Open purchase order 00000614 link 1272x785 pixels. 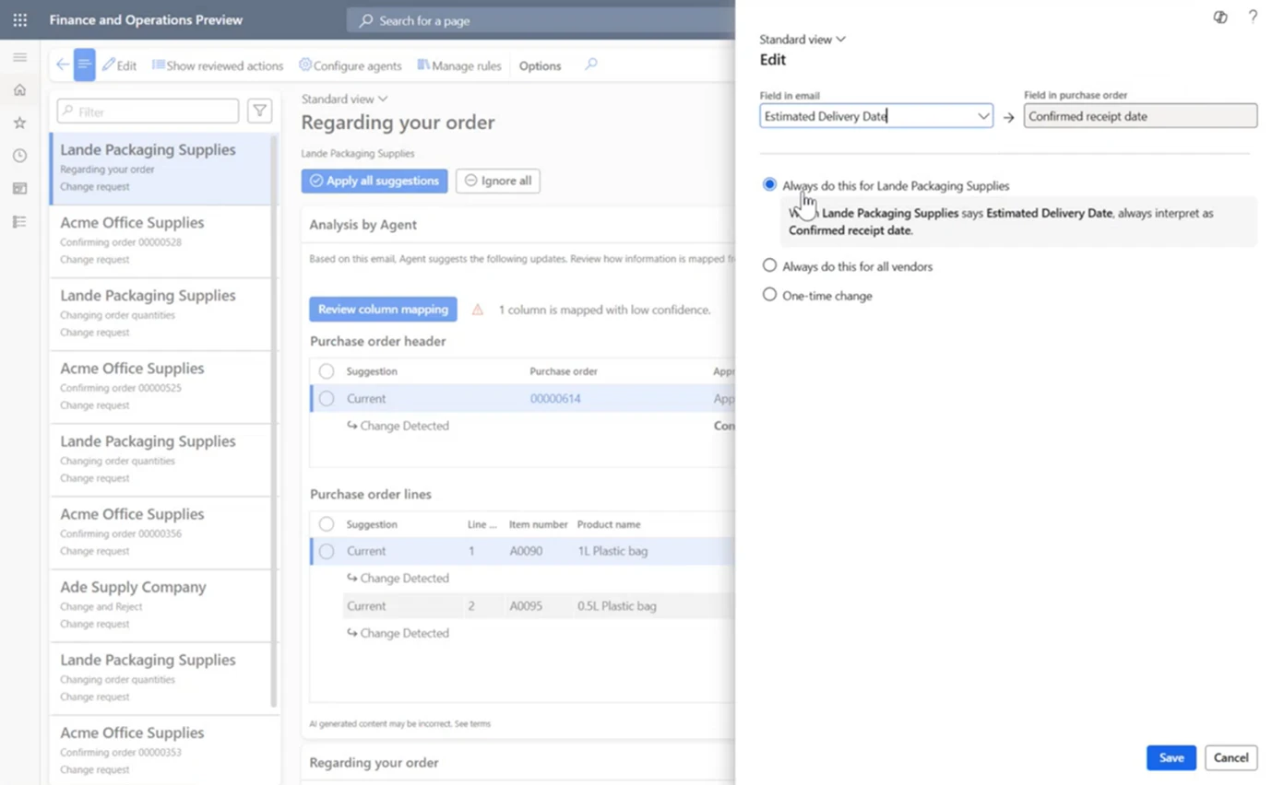(554, 398)
